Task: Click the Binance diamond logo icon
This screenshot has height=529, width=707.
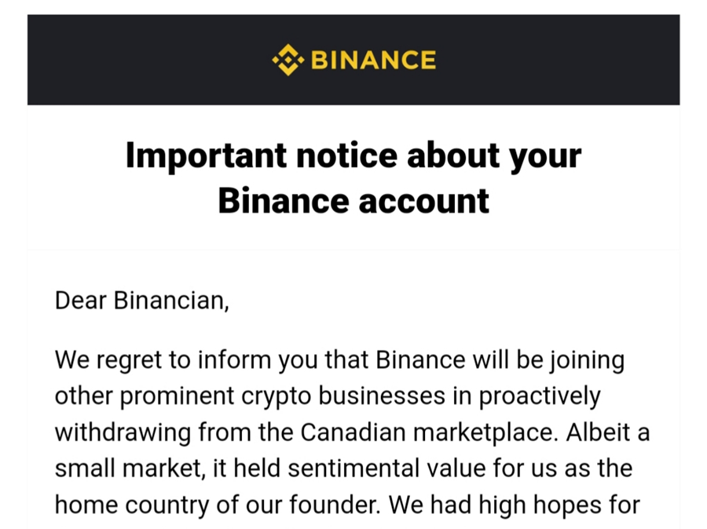Action: tap(288, 60)
